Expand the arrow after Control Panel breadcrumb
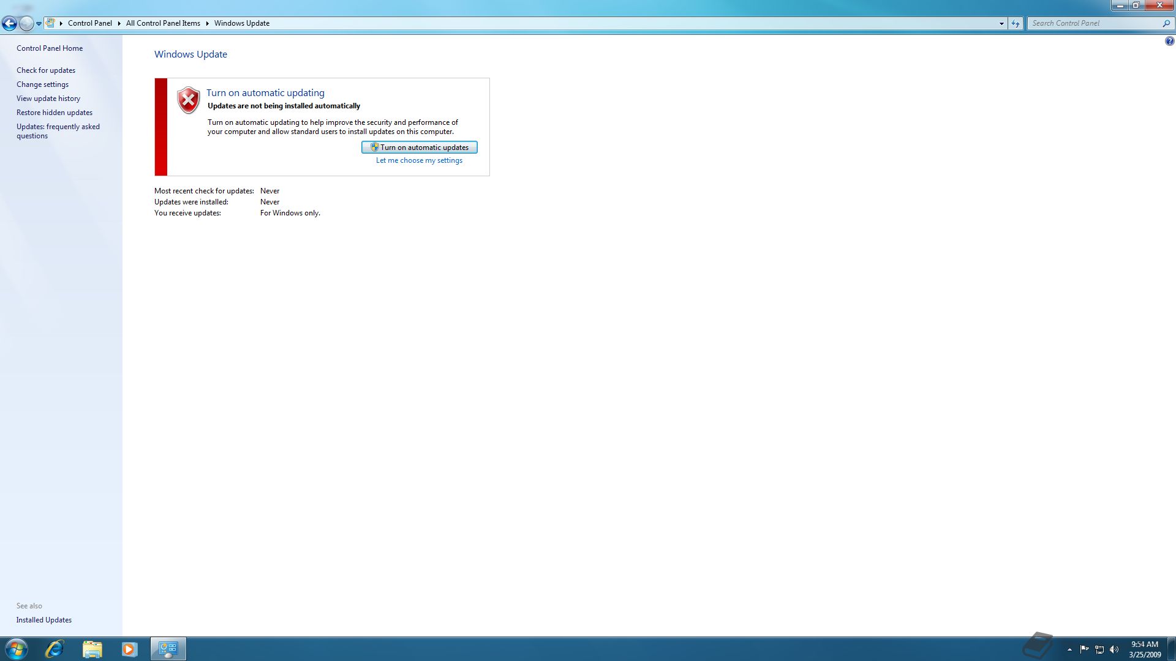 [x=119, y=23]
